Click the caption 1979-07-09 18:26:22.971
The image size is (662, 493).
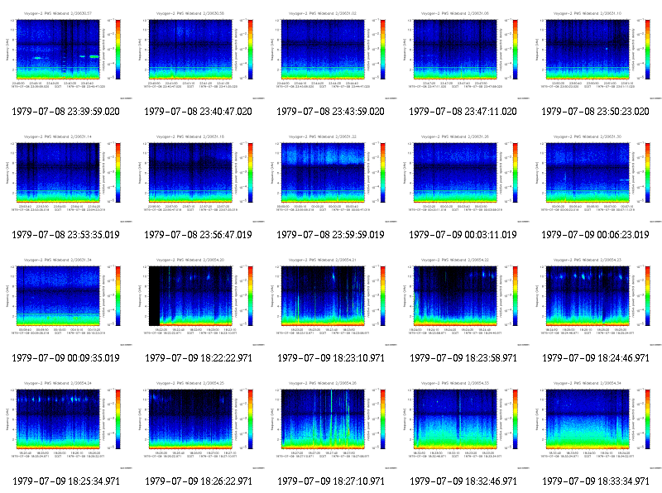[x=199, y=481]
